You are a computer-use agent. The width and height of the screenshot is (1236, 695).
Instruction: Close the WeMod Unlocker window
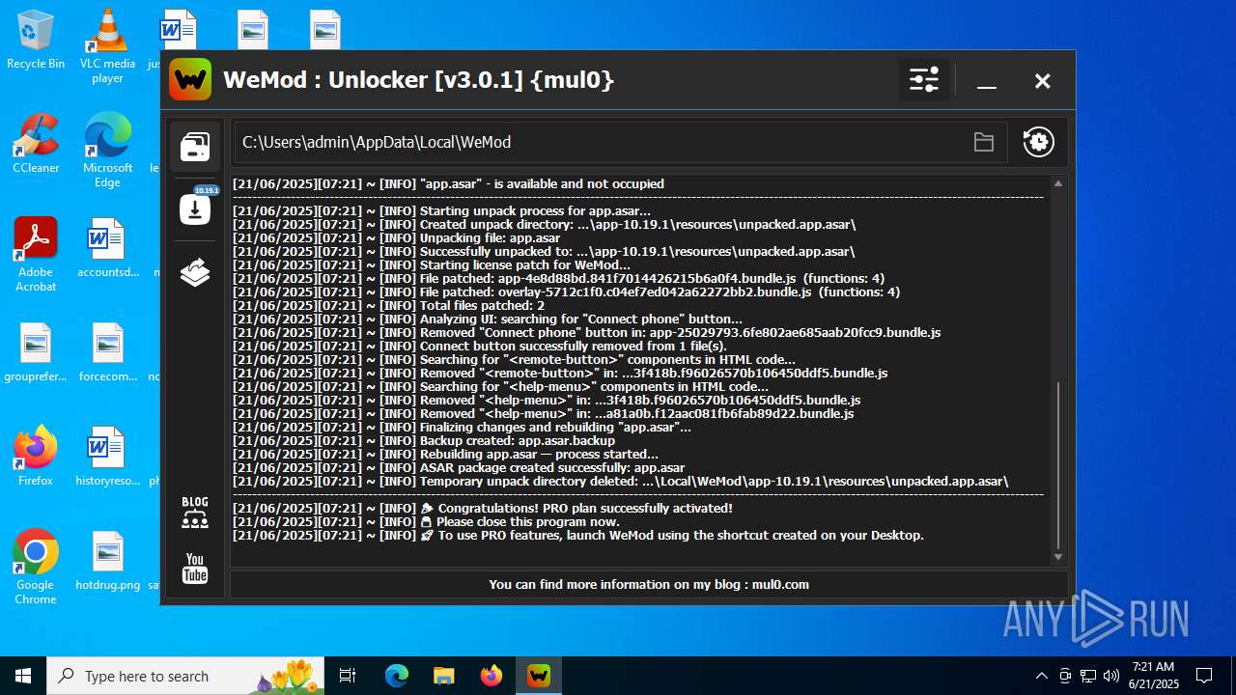pyautogui.click(x=1042, y=81)
